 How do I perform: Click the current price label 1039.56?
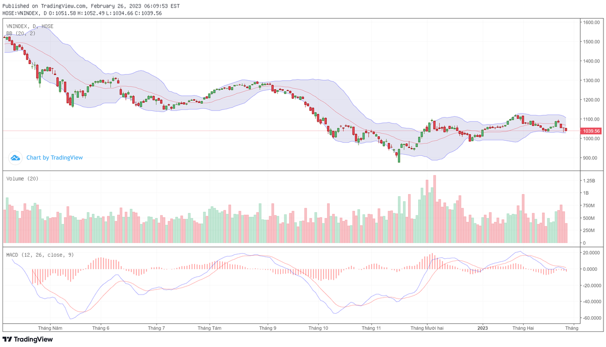[x=591, y=131]
